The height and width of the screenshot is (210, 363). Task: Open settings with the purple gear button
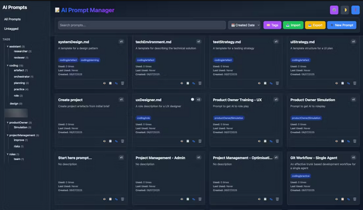coord(334,10)
